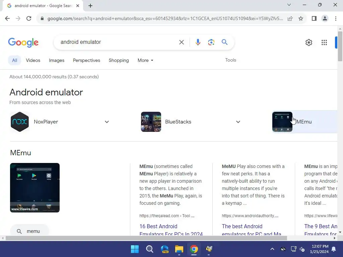Image resolution: width=343 pixels, height=257 pixels.
Task: Show hidden system tray icons
Action: tap(272, 249)
